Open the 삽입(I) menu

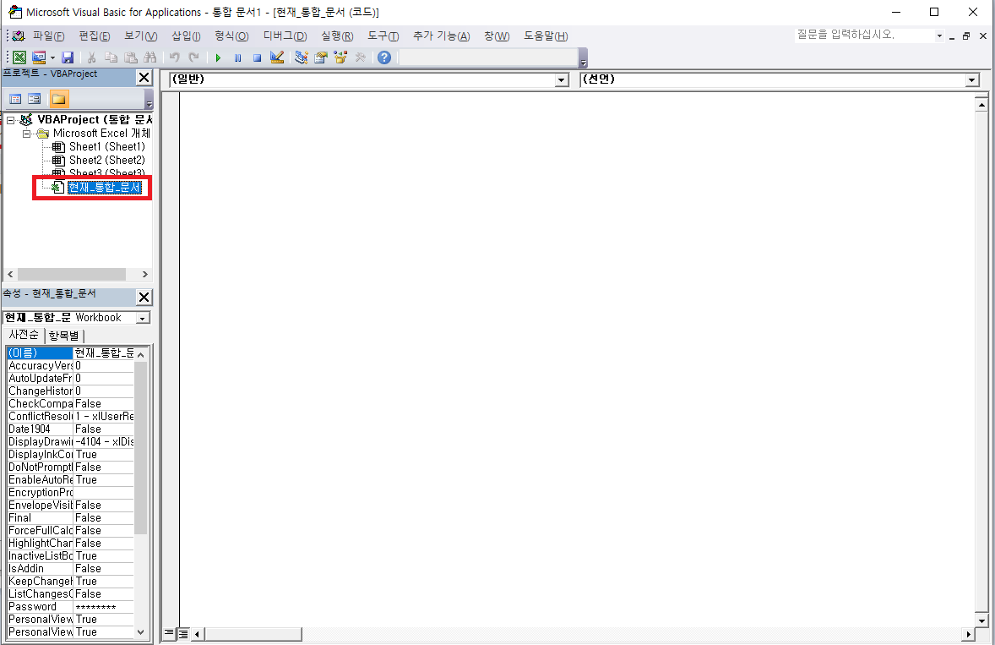click(186, 36)
